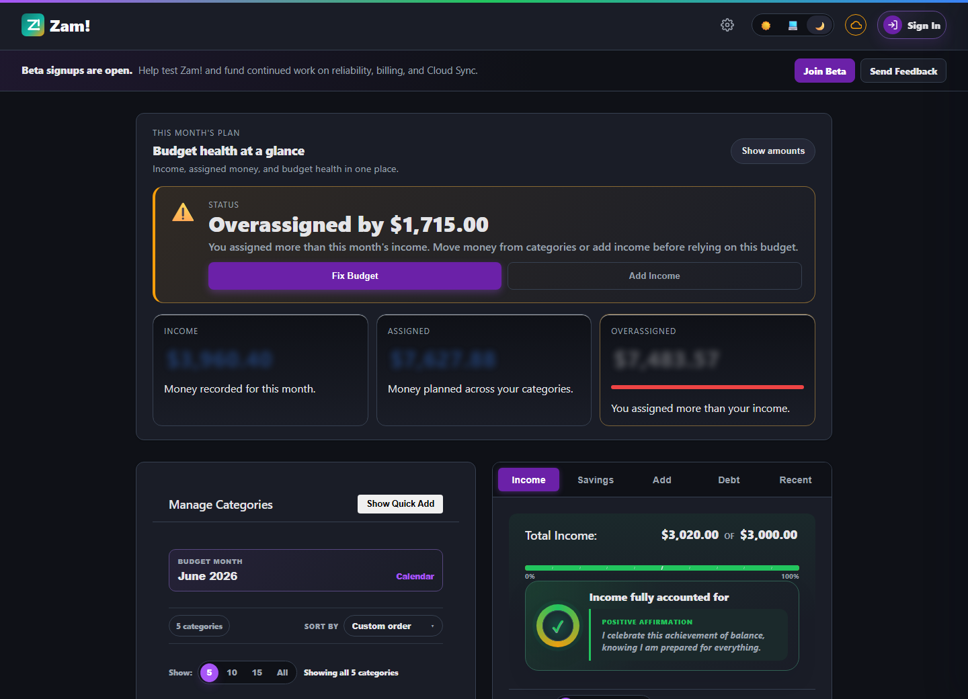Open the Calendar link for budget month

415,577
